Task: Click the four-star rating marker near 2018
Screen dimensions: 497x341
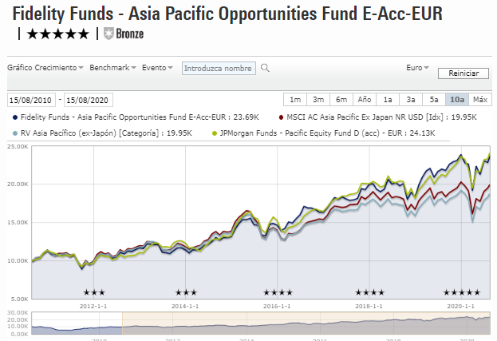Action: (x=369, y=292)
